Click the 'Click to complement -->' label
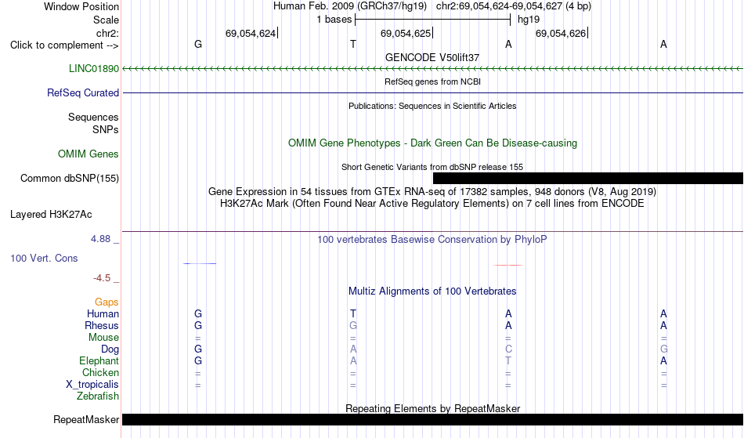 coord(64,45)
